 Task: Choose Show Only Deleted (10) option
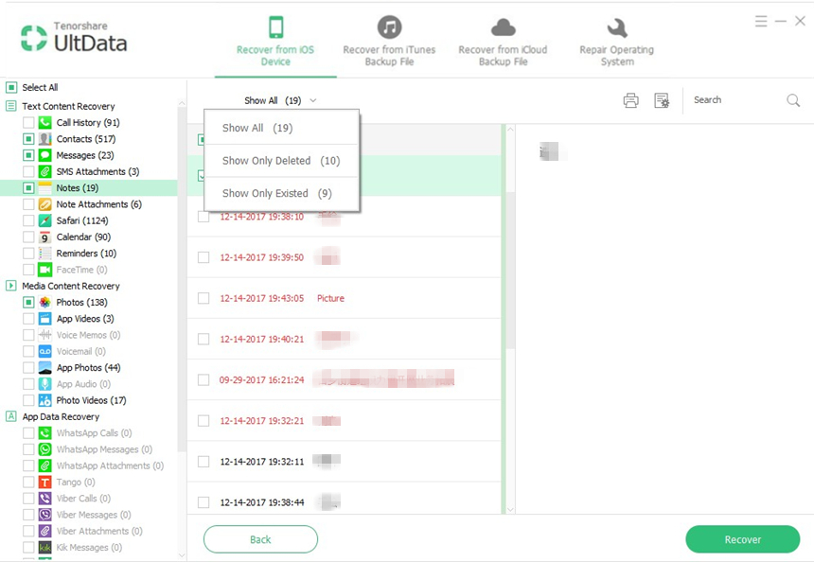[281, 161]
